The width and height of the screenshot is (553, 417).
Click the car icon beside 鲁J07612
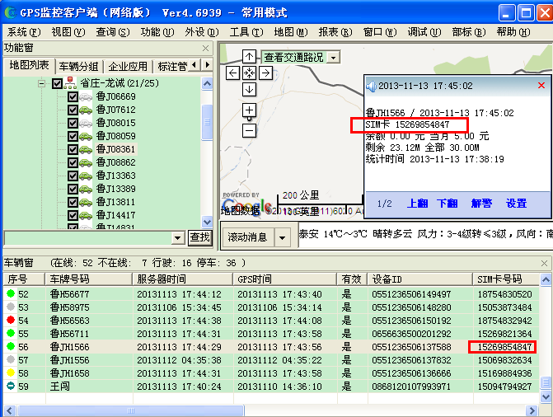[87, 110]
